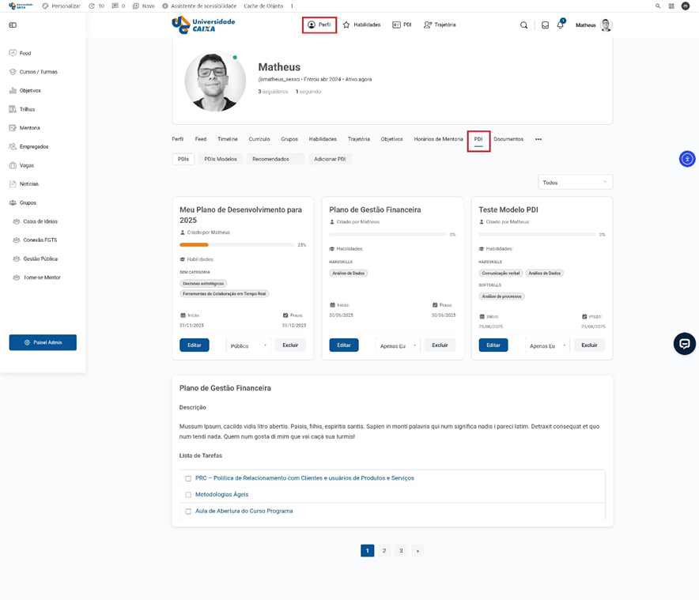The height and width of the screenshot is (600, 699).
Task: Click the search magnifier icon in header
Action: pos(523,25)
